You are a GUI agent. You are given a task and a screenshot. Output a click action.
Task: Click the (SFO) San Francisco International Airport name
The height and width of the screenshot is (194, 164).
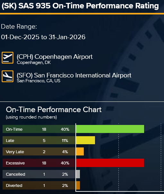pos(74,75)
